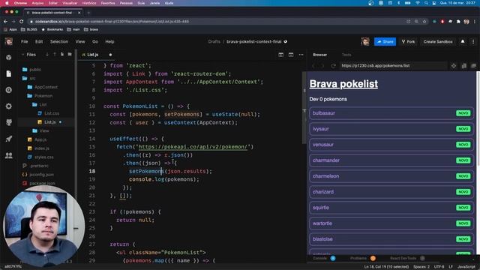The image size is (480, 270).
Task: Switch to the Browser preview tab
Action: click(x=320, y=55)
